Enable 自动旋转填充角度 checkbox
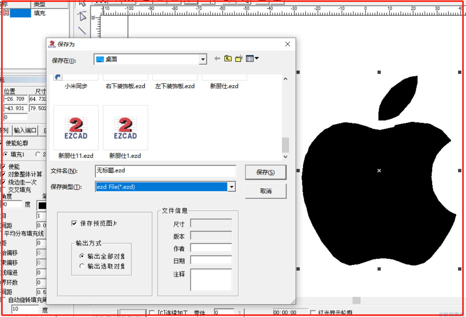The image size is (466, 317). [3, 300]
